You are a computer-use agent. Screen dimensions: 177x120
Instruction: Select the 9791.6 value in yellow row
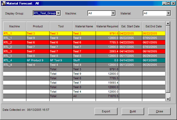(107, 33)
